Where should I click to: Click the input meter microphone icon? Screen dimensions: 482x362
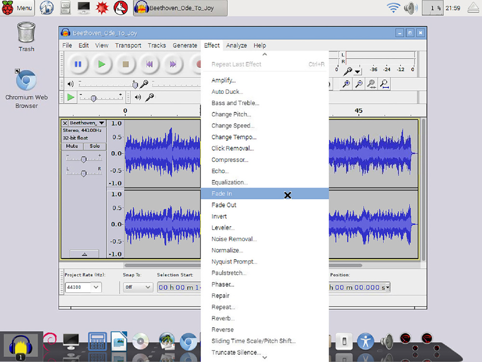(x=348, y=71)
